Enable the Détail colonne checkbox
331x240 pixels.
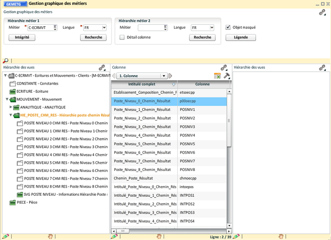(122, 37)
